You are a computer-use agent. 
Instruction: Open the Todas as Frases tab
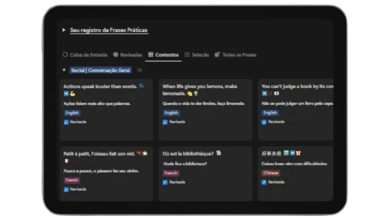coord(235,55)
